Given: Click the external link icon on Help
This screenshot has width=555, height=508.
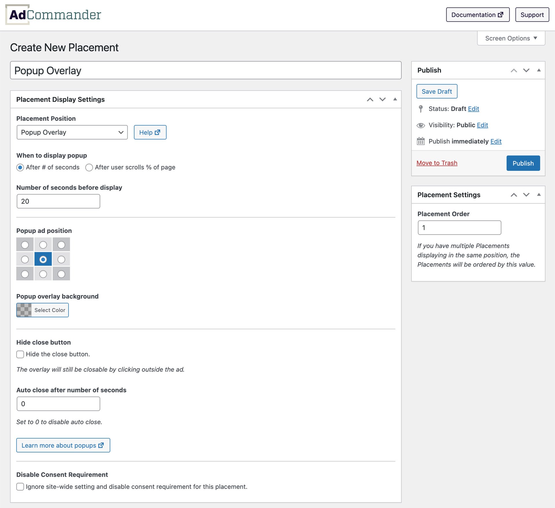Looking at the screenshot, I should [x=158, y=132].
